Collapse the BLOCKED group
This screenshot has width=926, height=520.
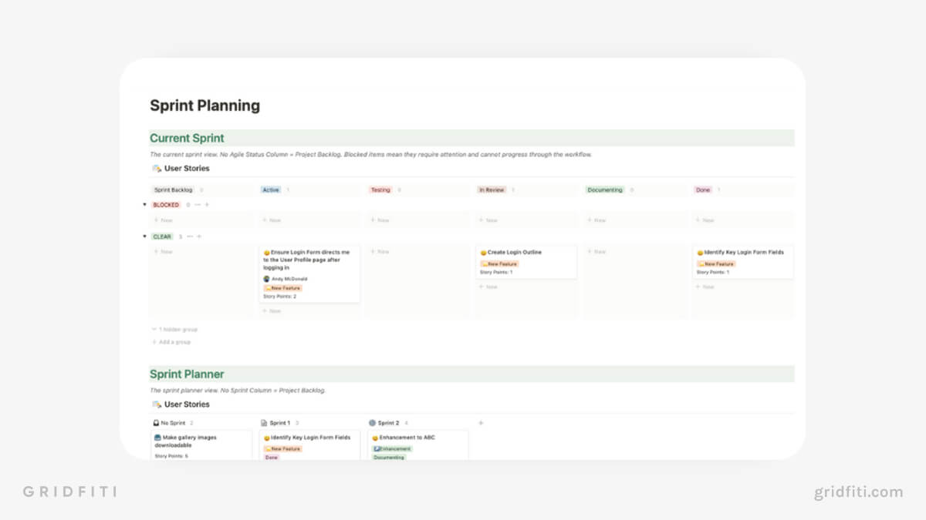(145, 205)
